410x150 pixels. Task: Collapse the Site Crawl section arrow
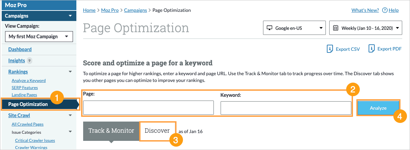(70, 115)
